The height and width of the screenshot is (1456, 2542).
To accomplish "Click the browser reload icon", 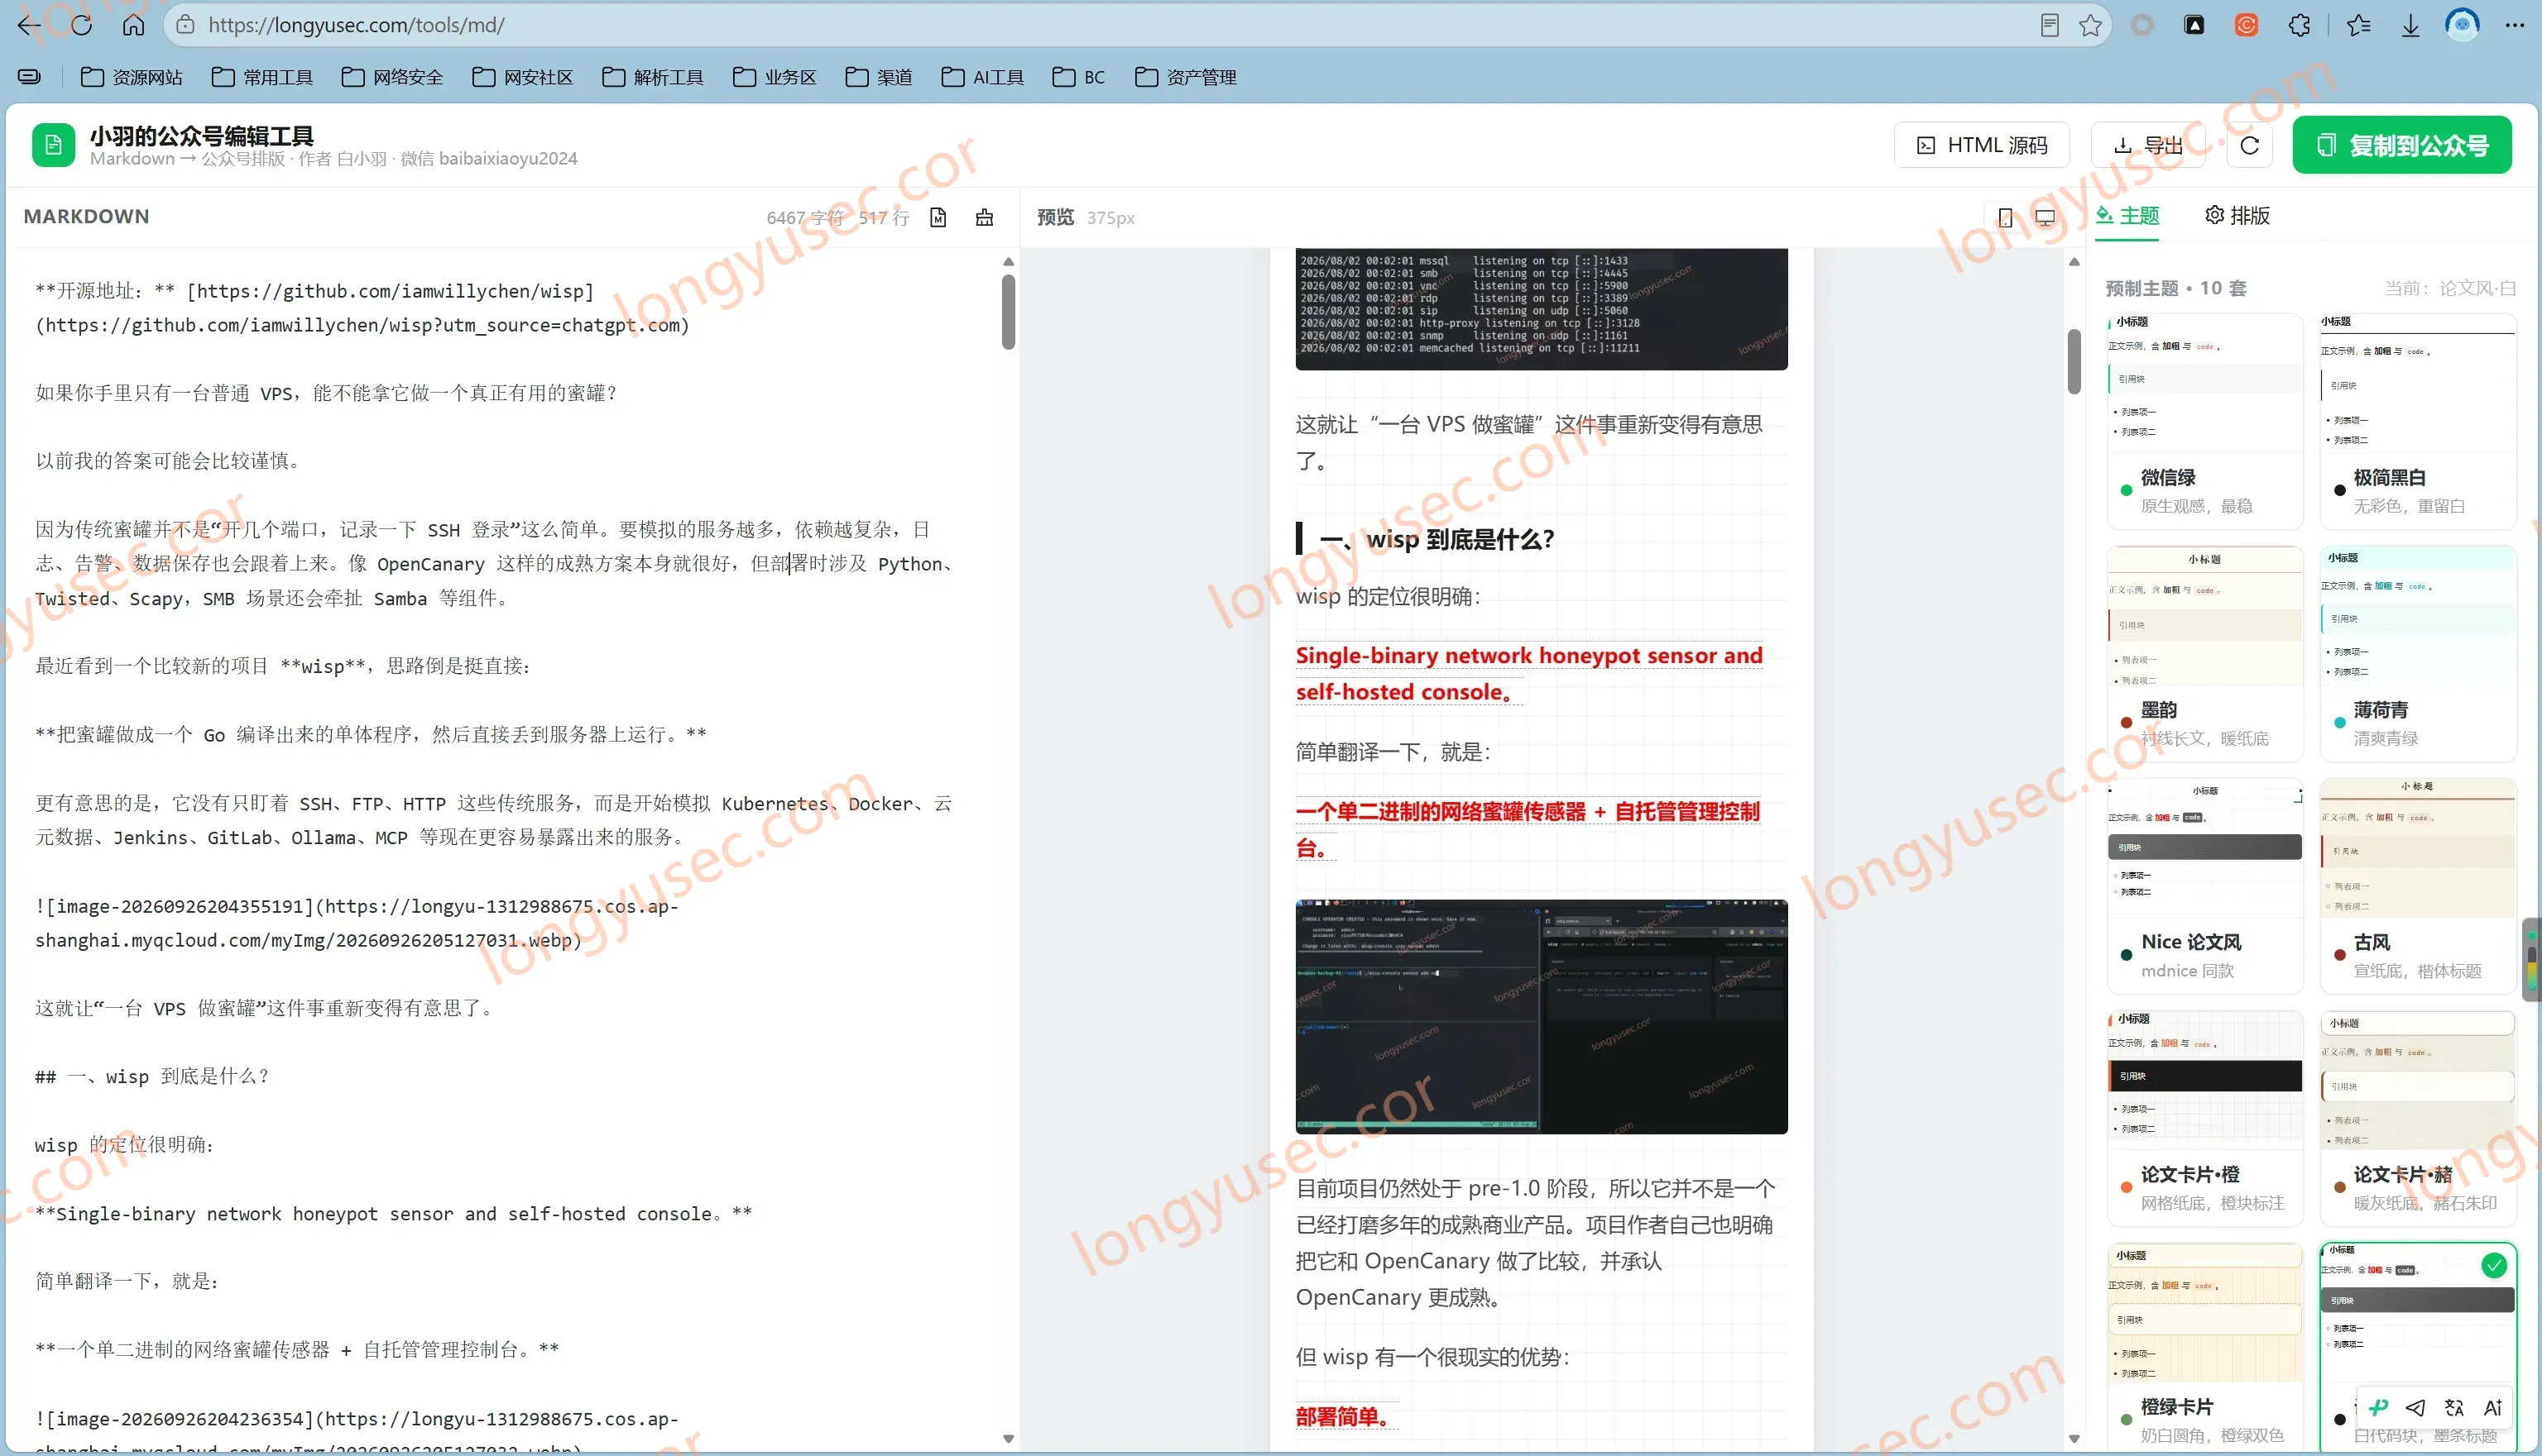I will [82, 25].
